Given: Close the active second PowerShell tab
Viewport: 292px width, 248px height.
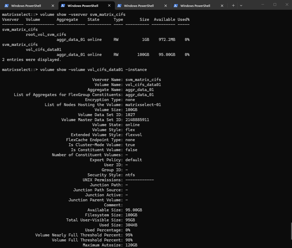Looking at the screenshot, I should tap(109, 6).
